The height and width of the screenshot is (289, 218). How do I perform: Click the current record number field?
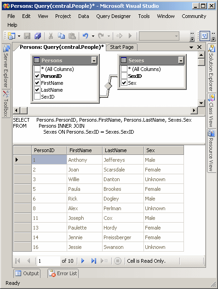[49, 261]
